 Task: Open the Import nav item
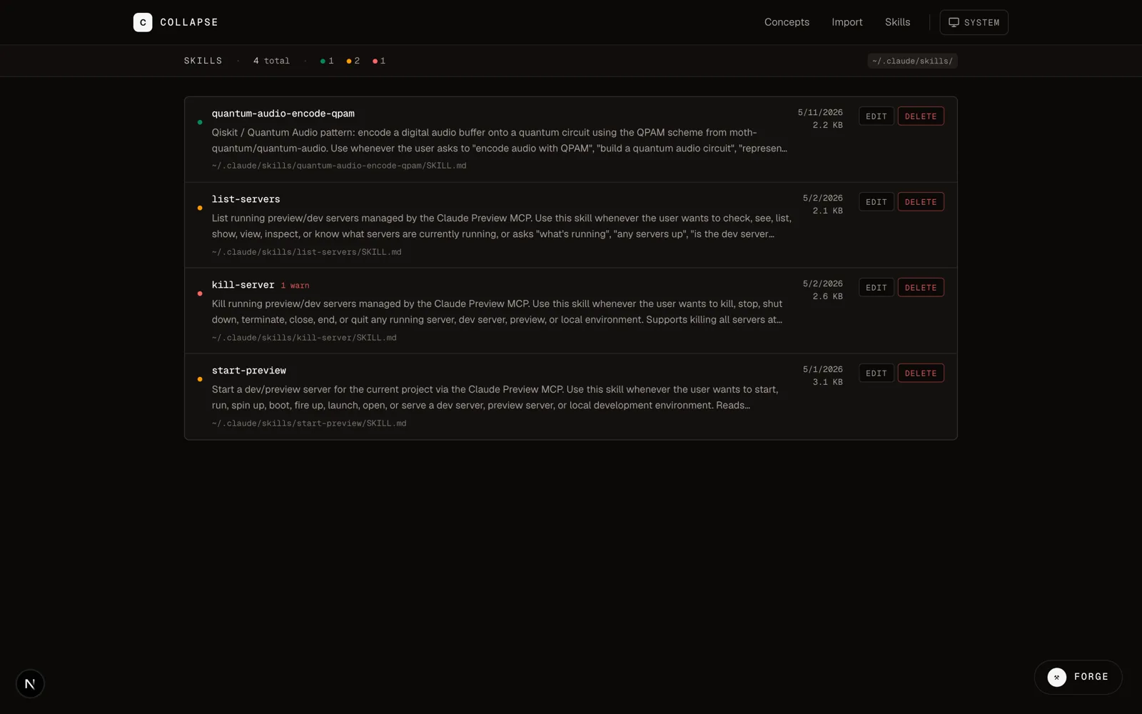coord(847,22)
